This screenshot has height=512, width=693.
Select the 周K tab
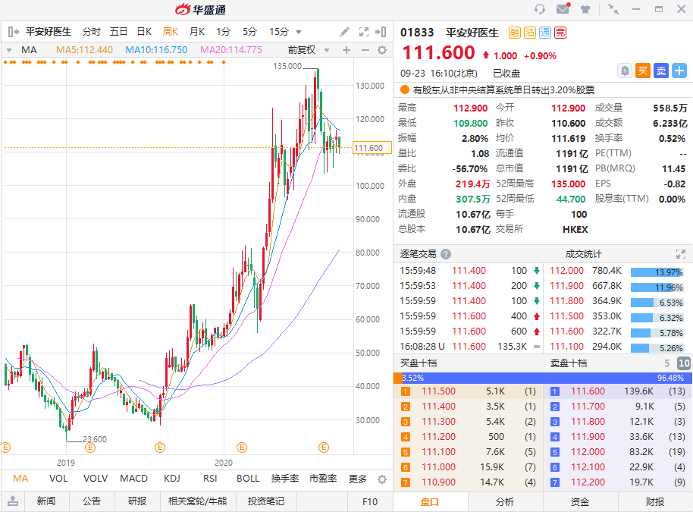(170, 32)
